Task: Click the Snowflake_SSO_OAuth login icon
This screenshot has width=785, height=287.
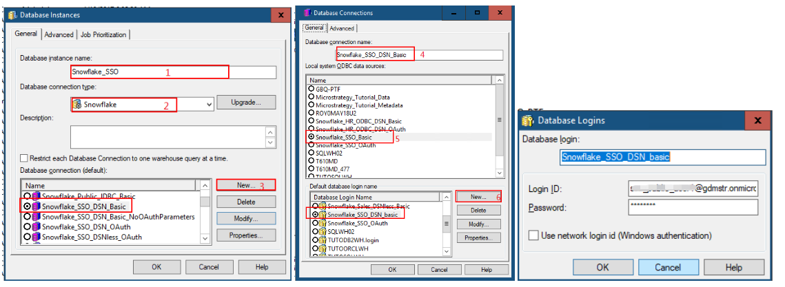Action: tap(323, 224)
